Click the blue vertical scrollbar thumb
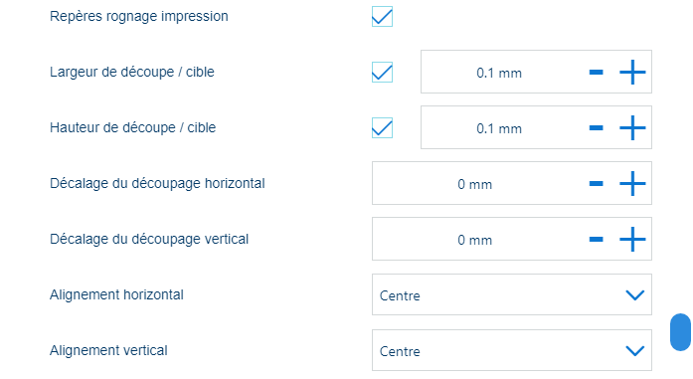 [x=680, y=332]
